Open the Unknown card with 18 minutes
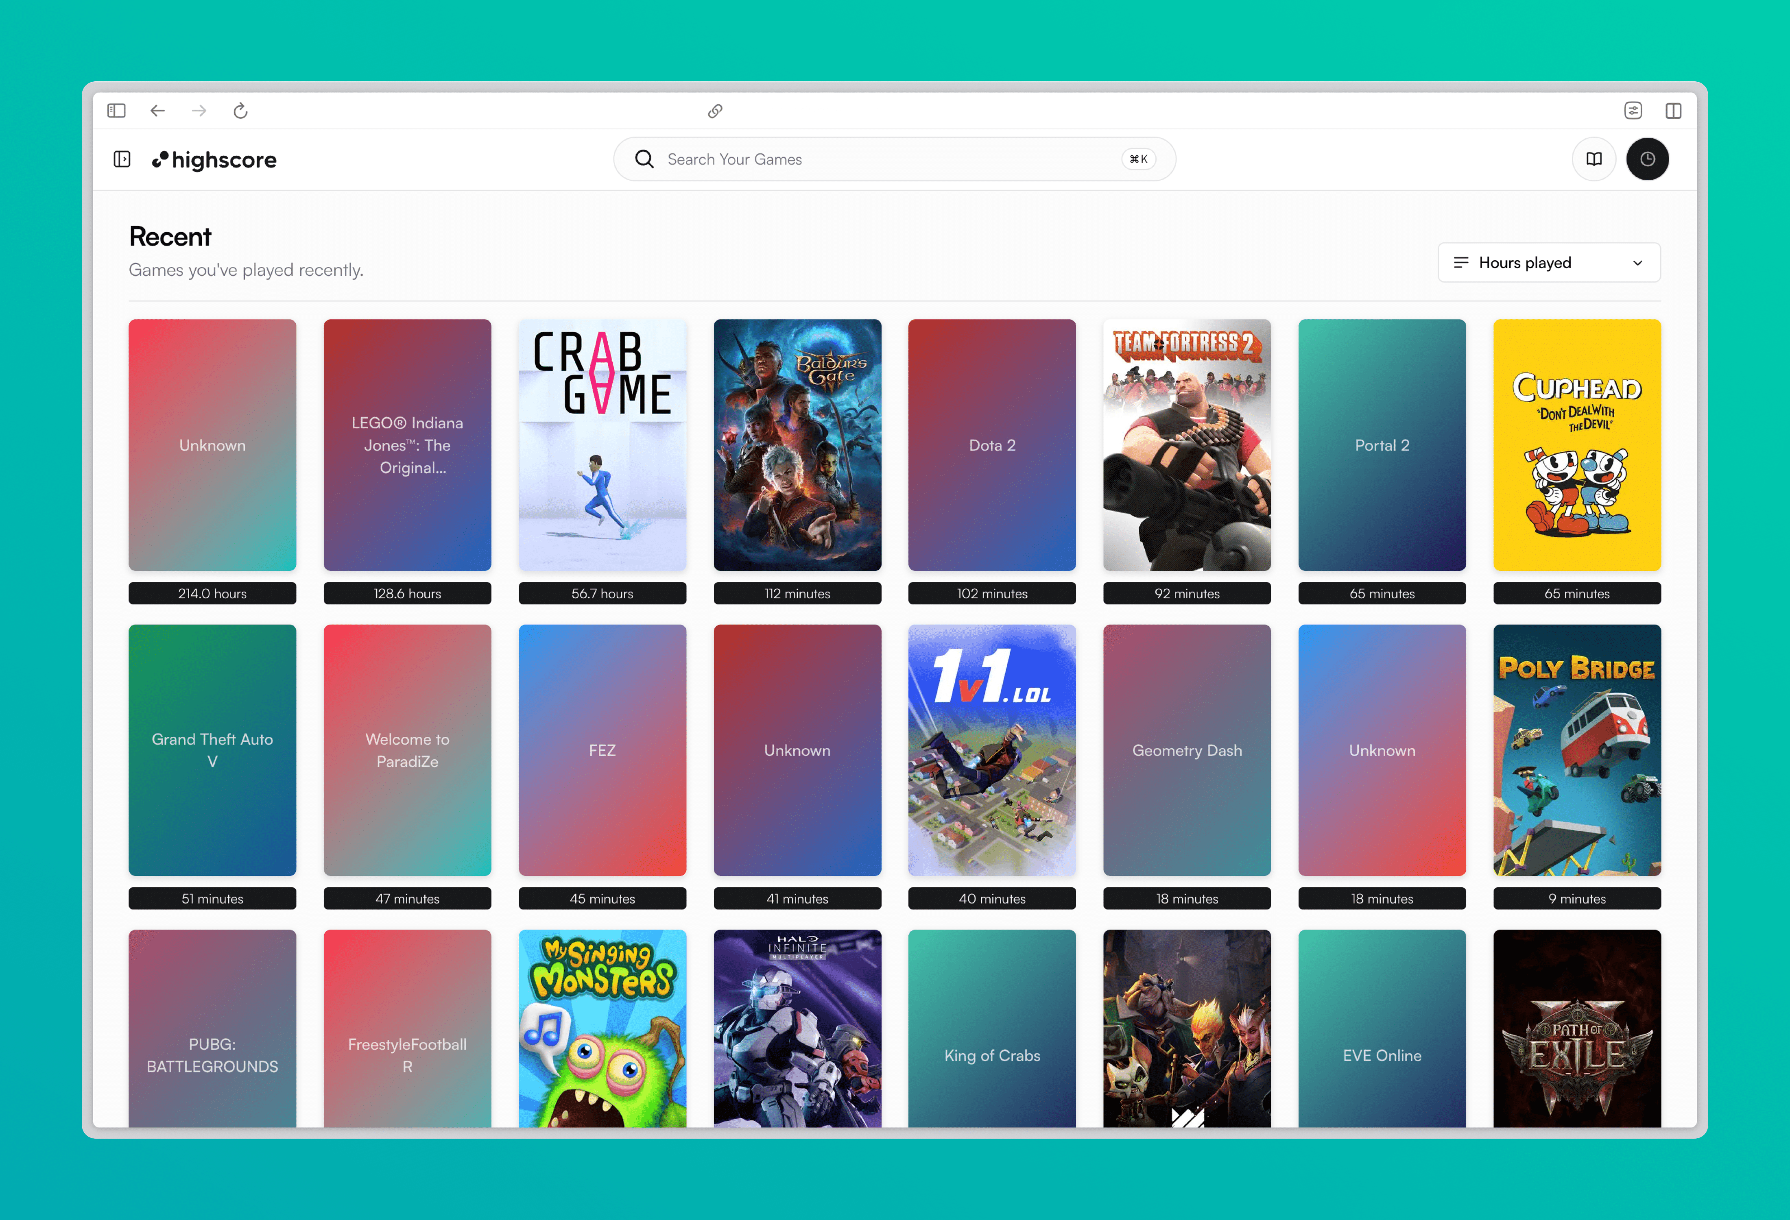The image size is (1790, 1220). pyautogui.click(x=1382, y=750)
